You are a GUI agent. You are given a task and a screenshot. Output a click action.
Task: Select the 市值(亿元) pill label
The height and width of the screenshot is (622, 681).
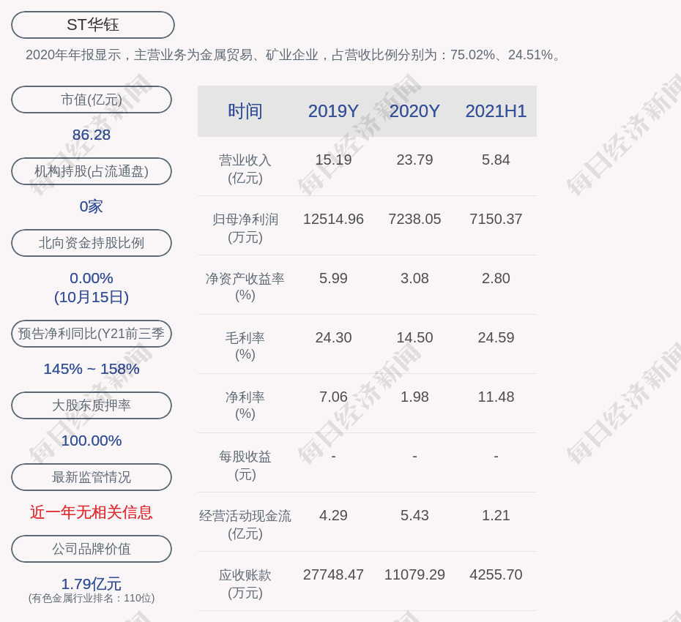[92, 100]
